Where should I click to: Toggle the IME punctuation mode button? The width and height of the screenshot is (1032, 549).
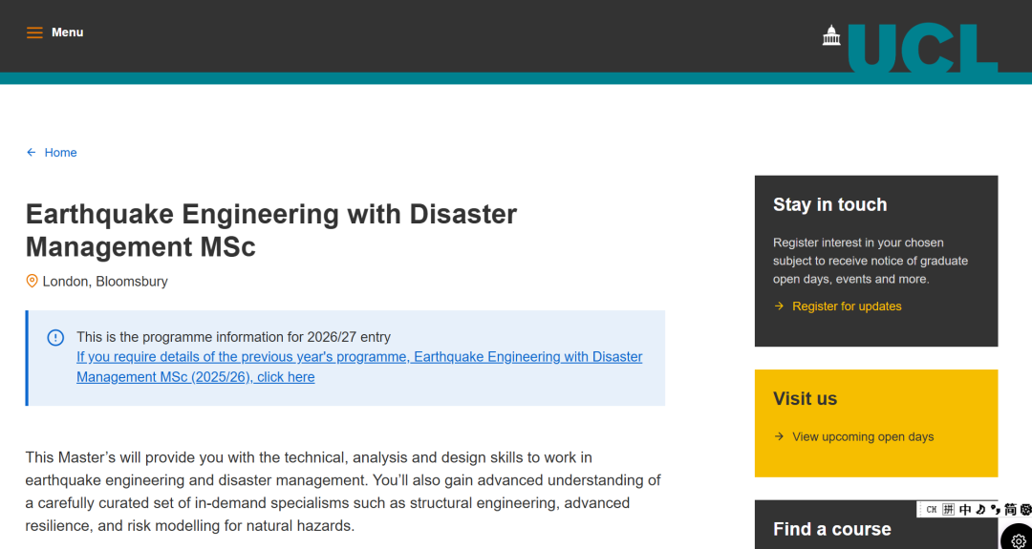click(x=996, y=510)
